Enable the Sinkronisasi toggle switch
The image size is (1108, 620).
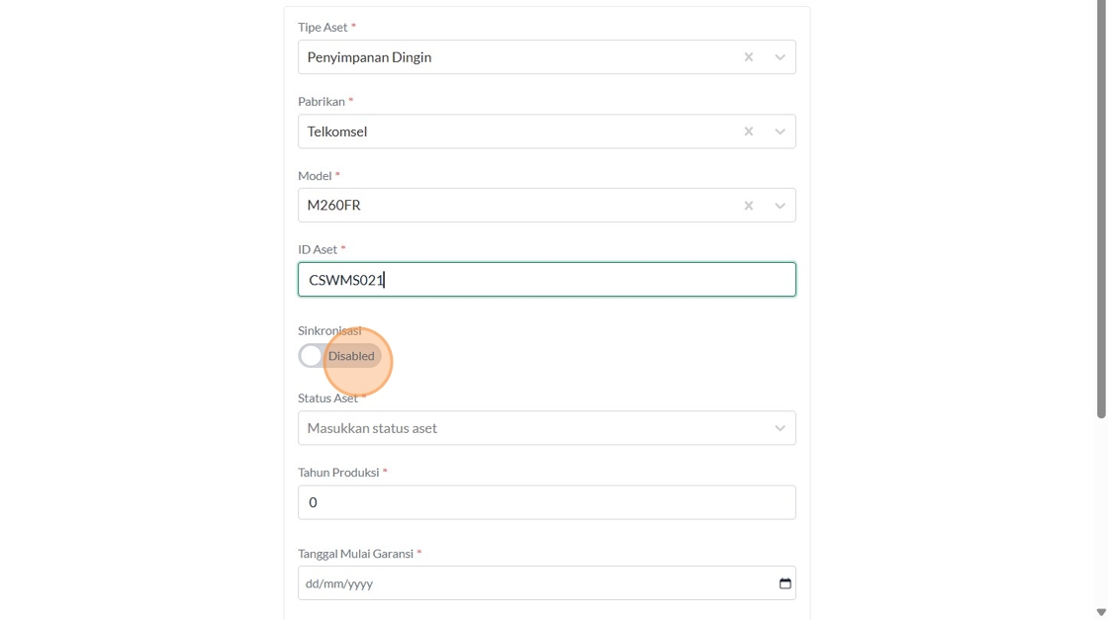(313, 356)
